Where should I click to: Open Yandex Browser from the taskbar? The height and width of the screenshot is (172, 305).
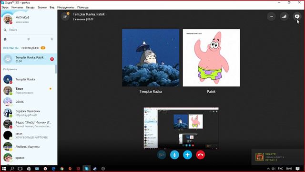pyautogui.click(x=45, y=169)
